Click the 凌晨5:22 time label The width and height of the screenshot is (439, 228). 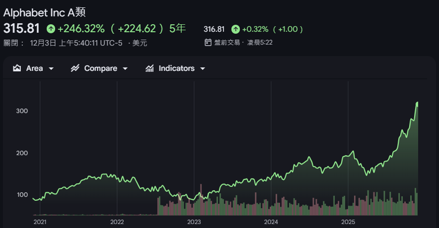pos(260,43)
